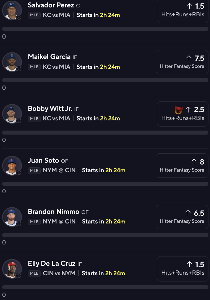
Task: Select Maikel Garcia 7.5 Hitter Fantasy Score box
Action: (182, 62)
